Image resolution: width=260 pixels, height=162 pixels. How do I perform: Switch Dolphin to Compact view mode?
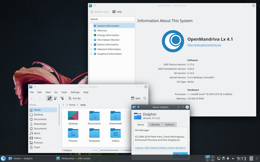(56, 98)
